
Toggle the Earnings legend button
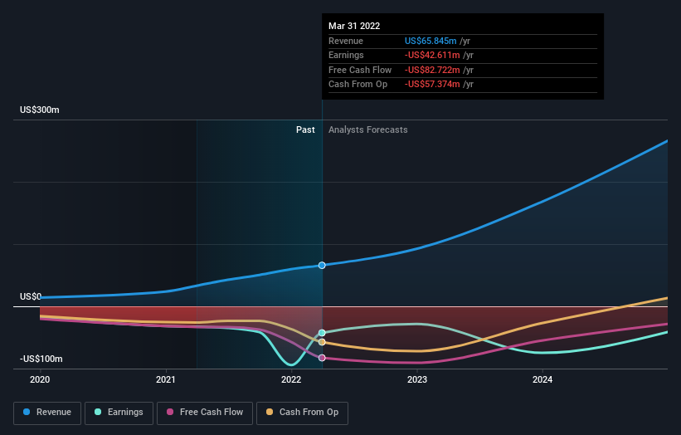119,413
